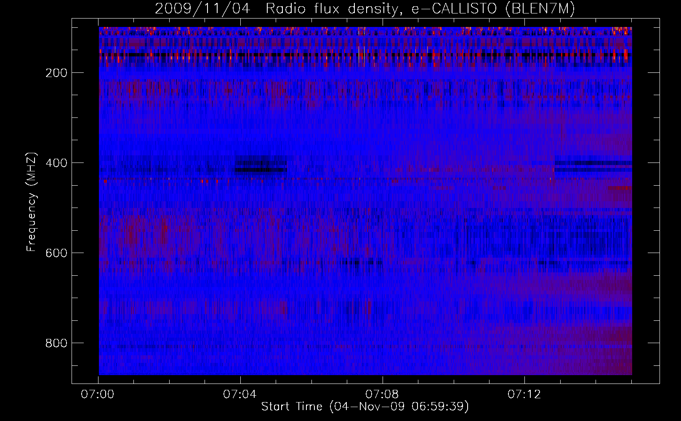This screenshot has height=421, width=681.
Task: Click the 'Start Time (04-Nov-09 06:59:39)' label
Action: pos(365,407)
